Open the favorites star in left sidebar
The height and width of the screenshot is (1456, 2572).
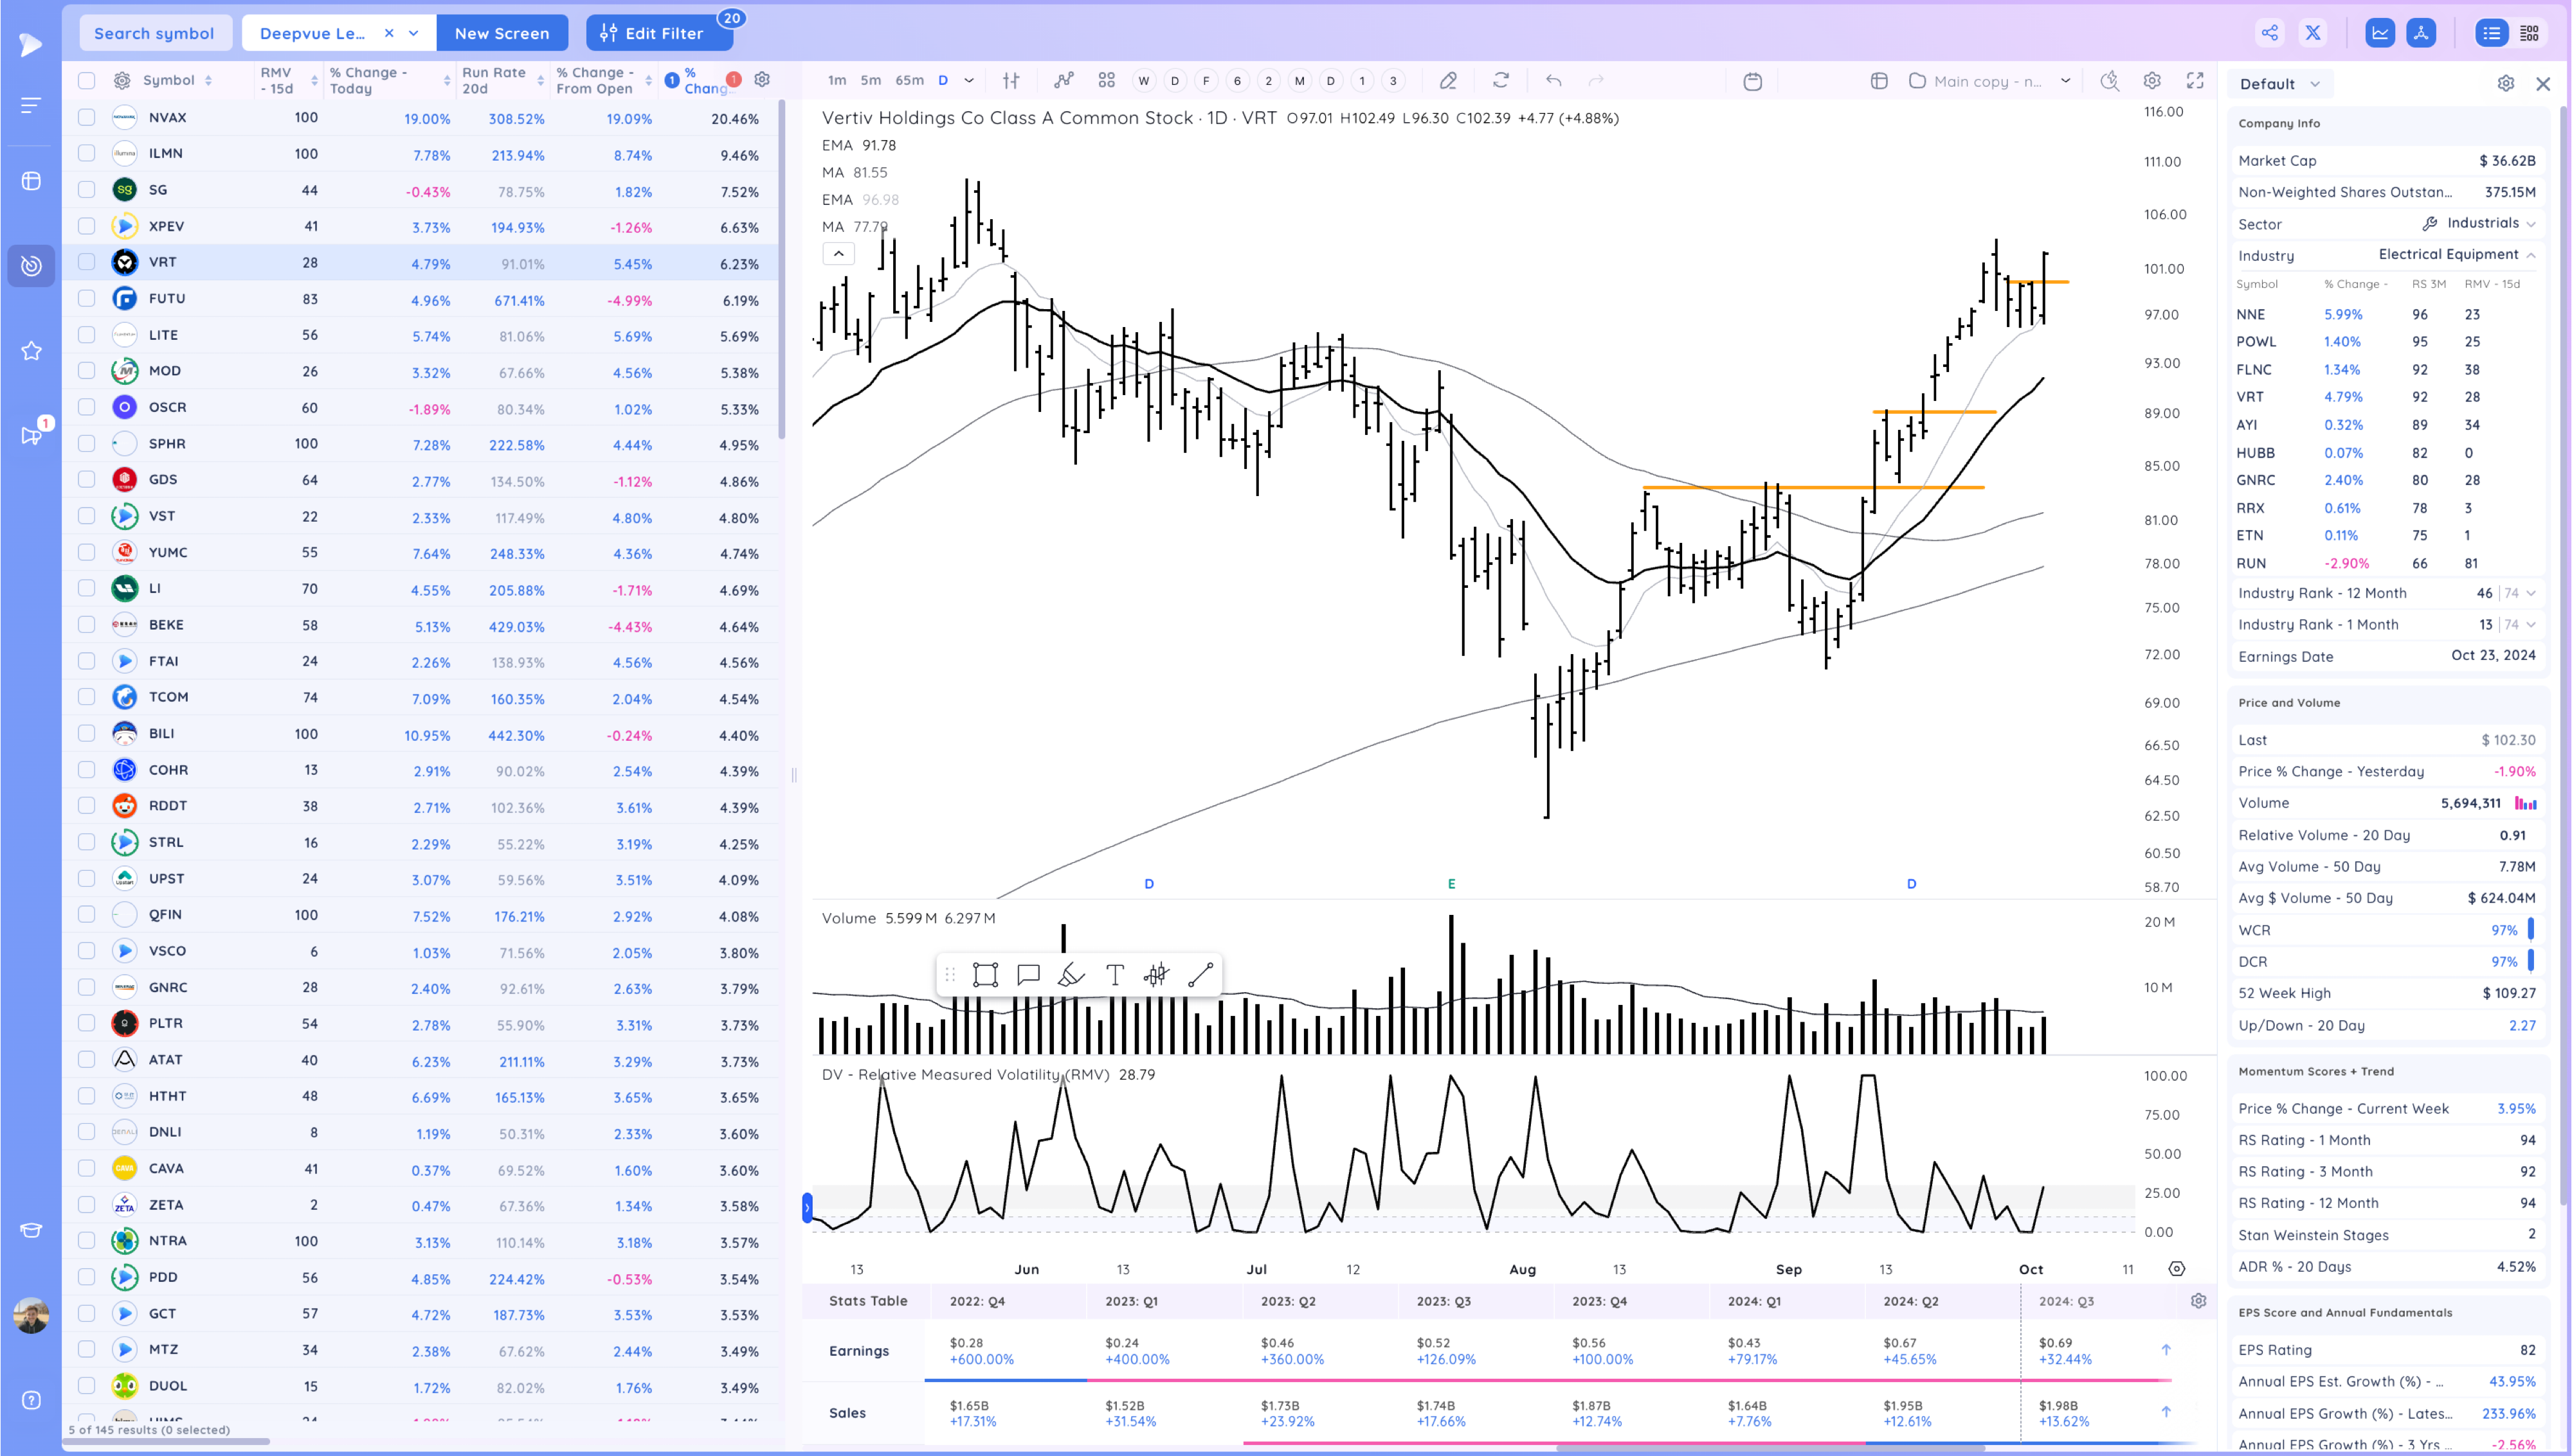[x=31, y=351]
